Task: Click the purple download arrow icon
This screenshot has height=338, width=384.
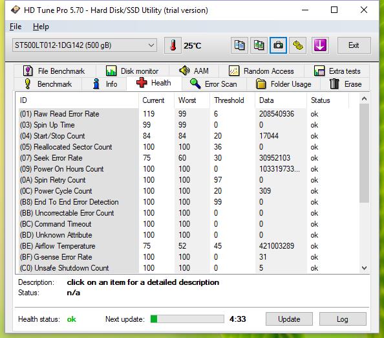Action: tap(320, 45)
